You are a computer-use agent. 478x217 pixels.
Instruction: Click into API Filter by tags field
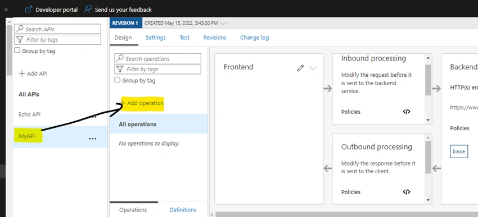click(57, 39)
